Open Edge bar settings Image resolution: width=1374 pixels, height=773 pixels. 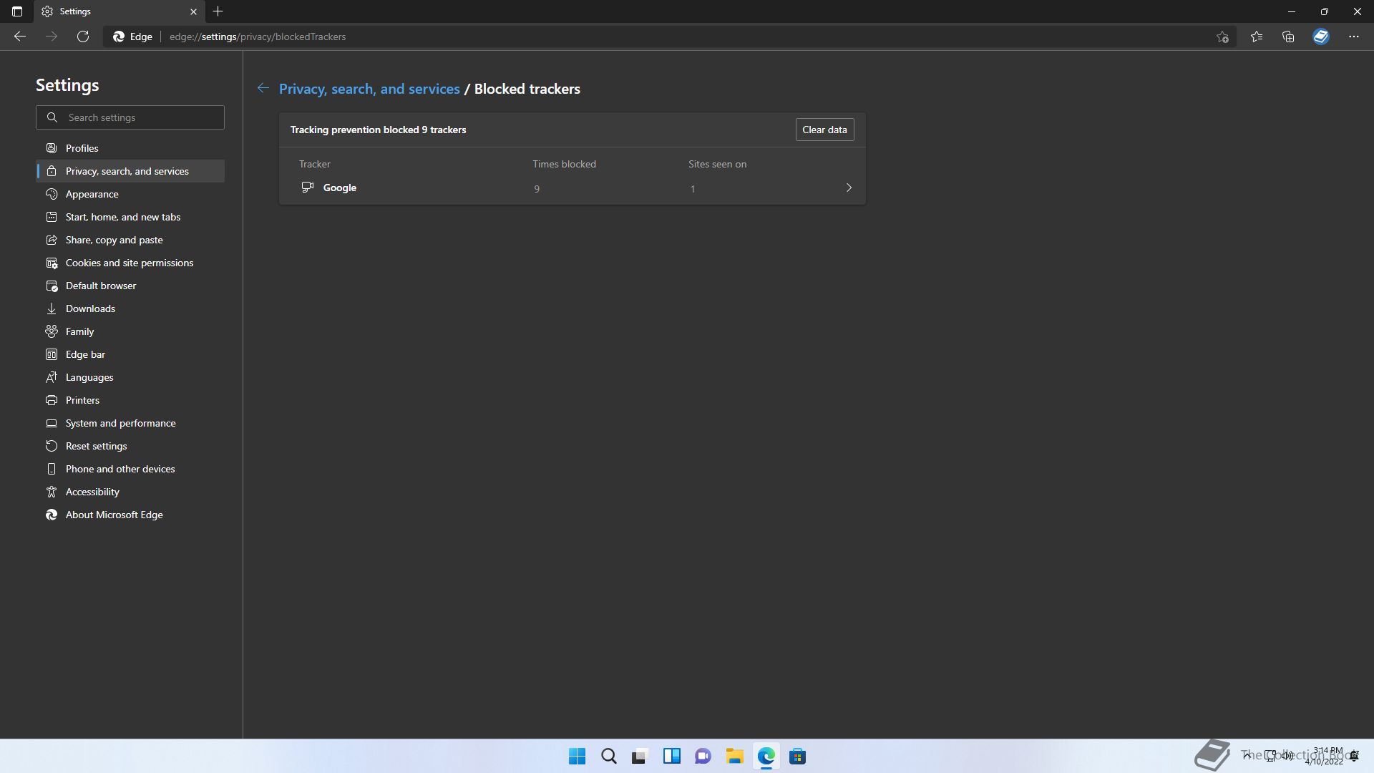(x=130, y=354)
